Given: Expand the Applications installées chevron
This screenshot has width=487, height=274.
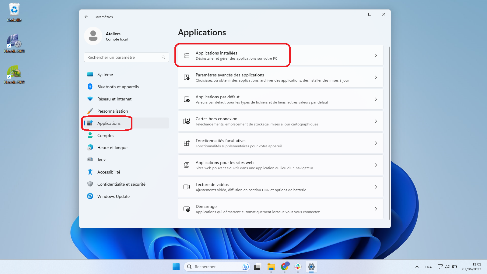Looking at the screenshot, I should [x=376, y=55].
